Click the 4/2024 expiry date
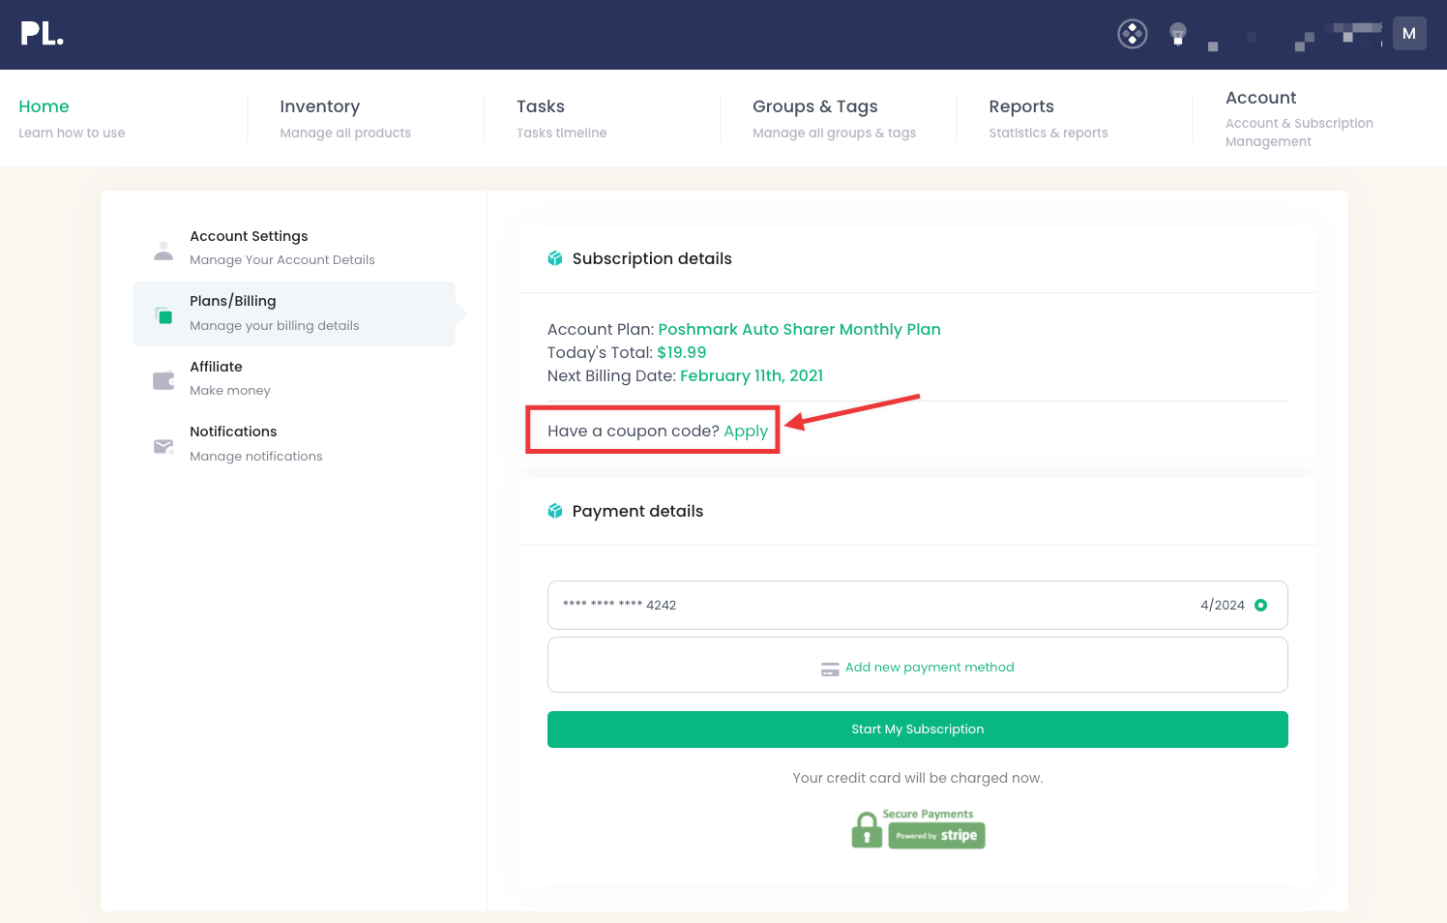This screenshot has height=923, width=1447. (x=1222, y=606)
